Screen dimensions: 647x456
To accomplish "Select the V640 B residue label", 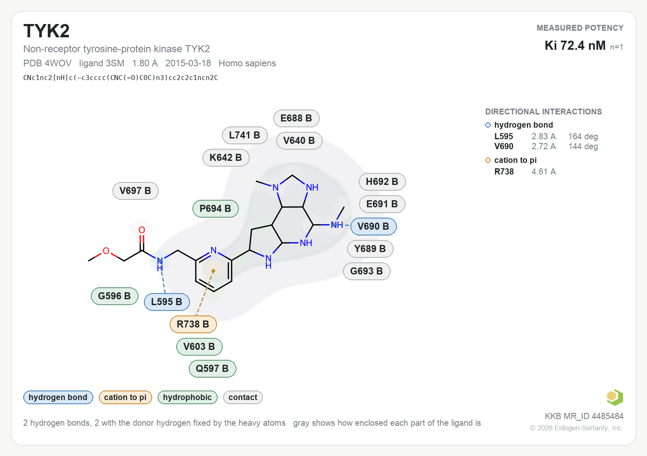I will [299, 141].
